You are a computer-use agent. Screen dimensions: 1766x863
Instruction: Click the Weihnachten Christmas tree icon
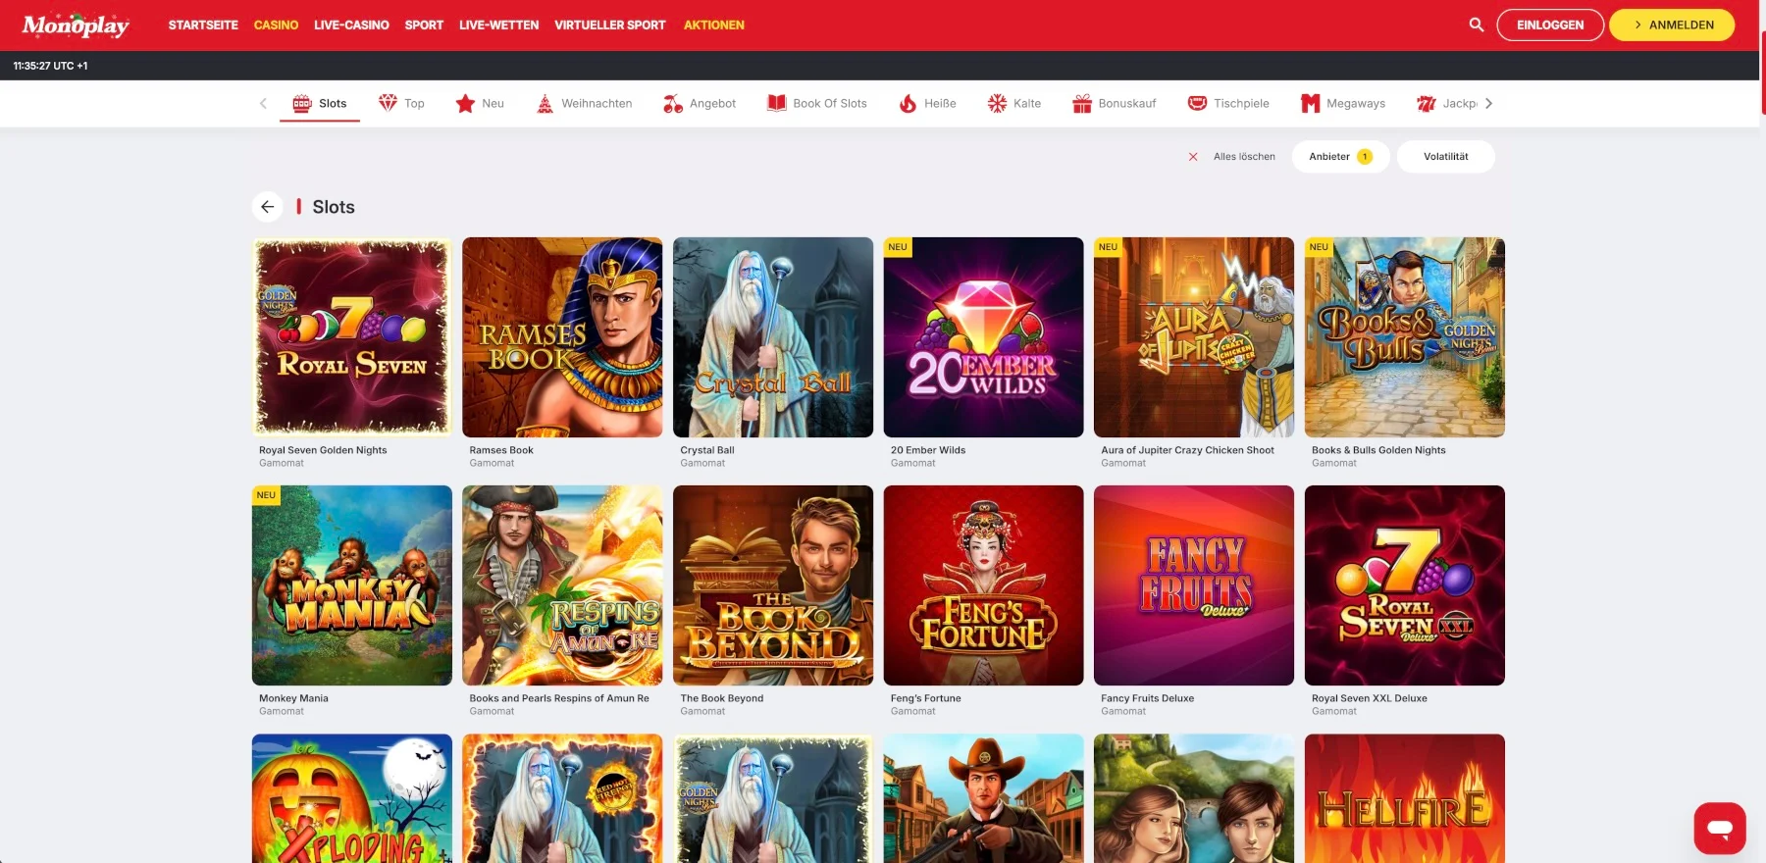coord(545,103)
